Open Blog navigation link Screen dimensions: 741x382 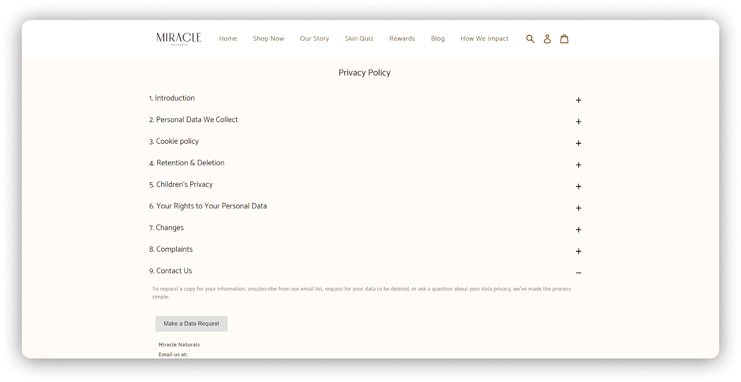point(438,39)
